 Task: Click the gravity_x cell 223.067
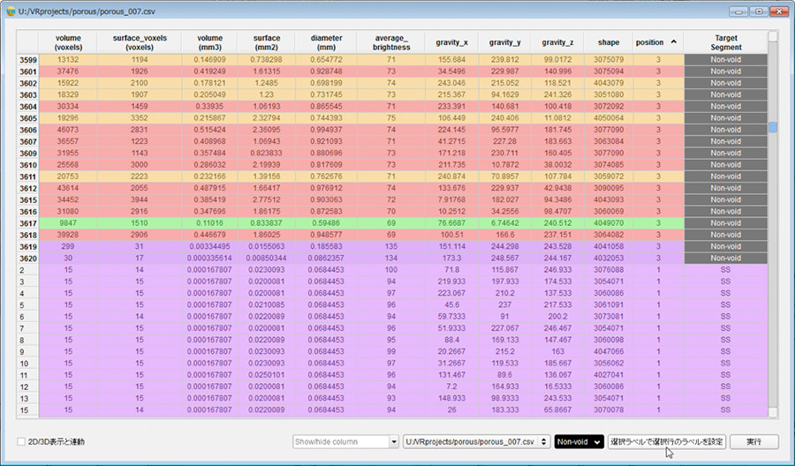(x=451, y=293)
